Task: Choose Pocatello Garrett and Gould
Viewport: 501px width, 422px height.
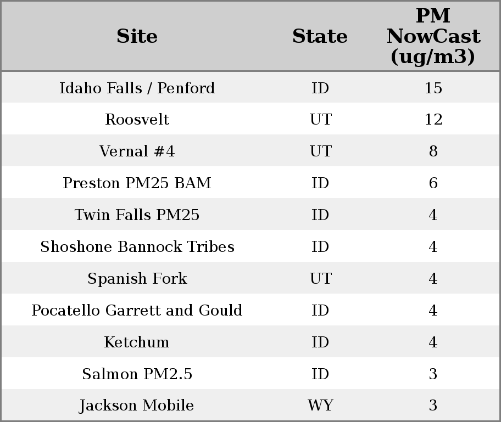Action: tap(137, 311)
